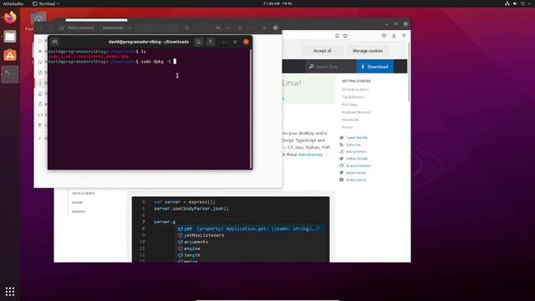The image size is (535, 301).
Task: Open the terminal hamburger menu
Action: click(211, 42)
